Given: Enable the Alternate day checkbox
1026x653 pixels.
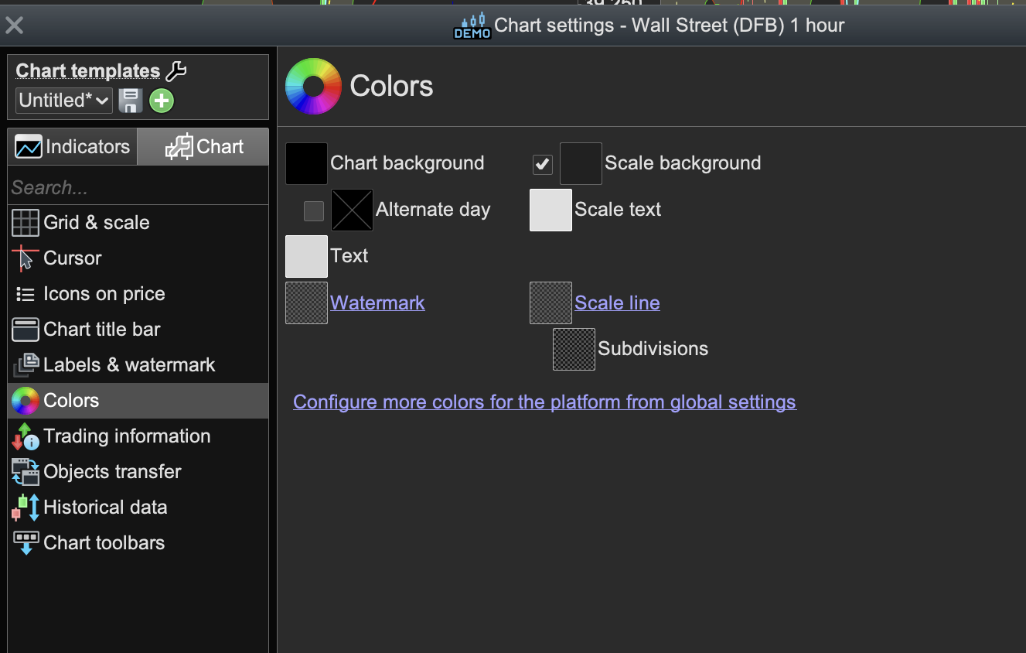Looking at the screenshot, I should pyautogui.click(x=314, y=210).
